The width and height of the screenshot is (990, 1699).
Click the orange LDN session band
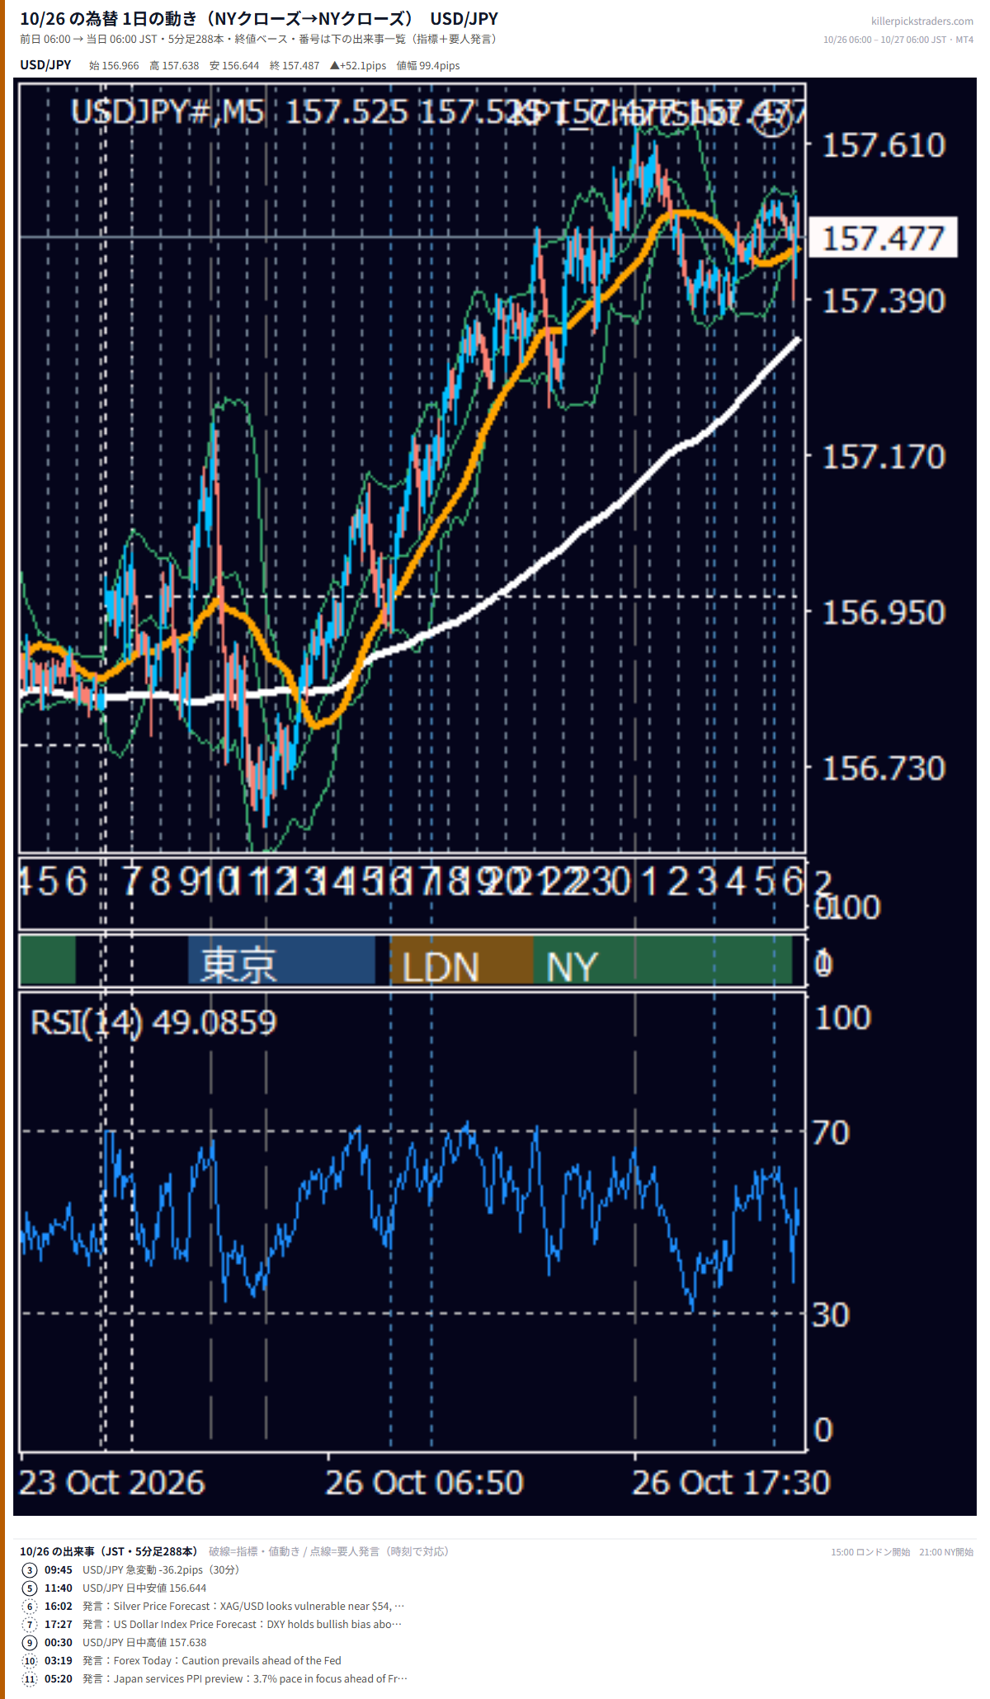pos(461,960)
